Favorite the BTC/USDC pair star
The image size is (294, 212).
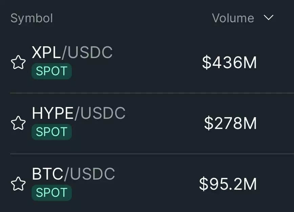(18, 184)
